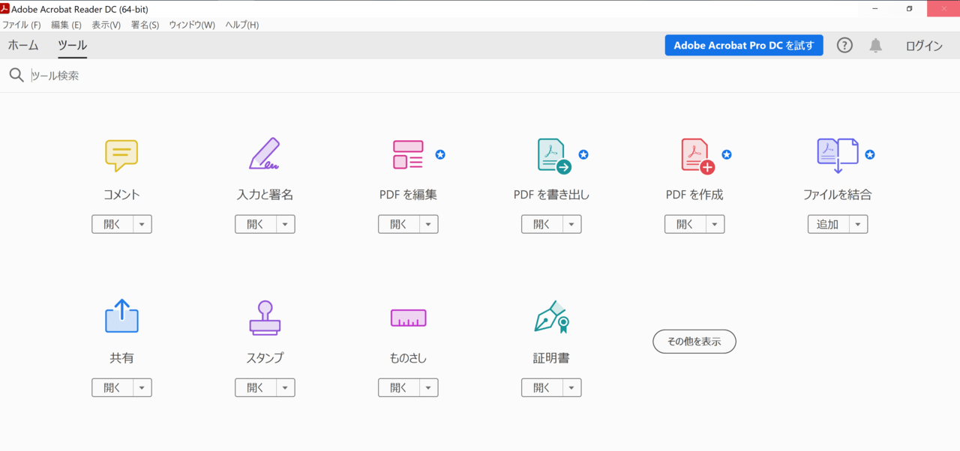Click 開く button under 入力と署名

(256, 224)
